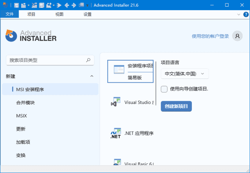Viewport: 250px width, 173px height.
Task: Click the user account avatar icon
Action: [x=237, y=36]
